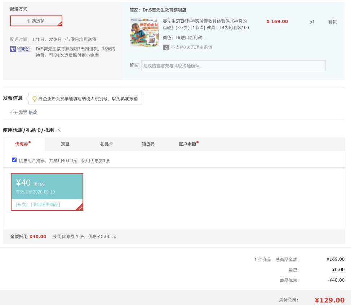Click the Dr.S赛先生教育旗舰店 merchant name
351x305 pixels.
[x=164, y=10]
